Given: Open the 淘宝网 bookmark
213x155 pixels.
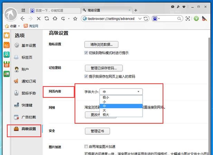Looking at the screenshot, I should click(x=31, y=26).
